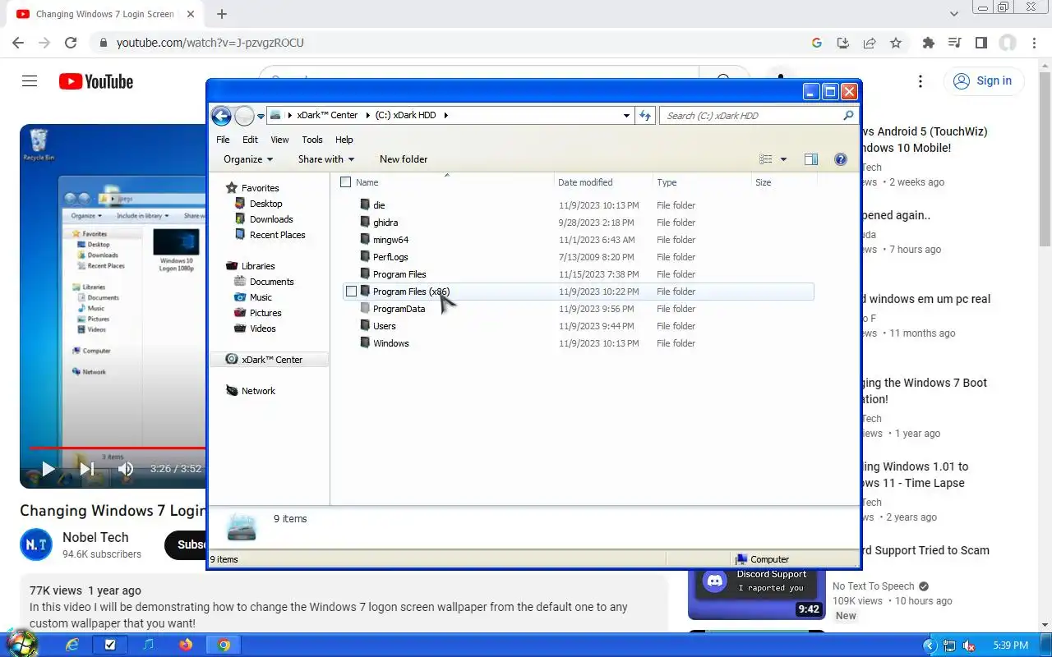The width and height of the screenshot is (1052, 657).
Task: Select Network in navigation pane
Action: [x=258, y=391]
